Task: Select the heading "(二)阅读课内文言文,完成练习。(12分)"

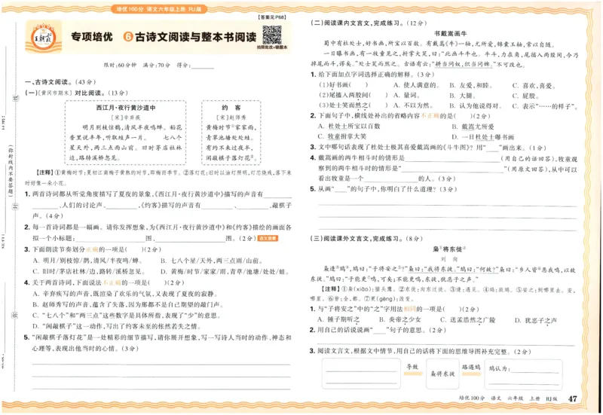Action: pyautogui.click(x=369, y=23)
